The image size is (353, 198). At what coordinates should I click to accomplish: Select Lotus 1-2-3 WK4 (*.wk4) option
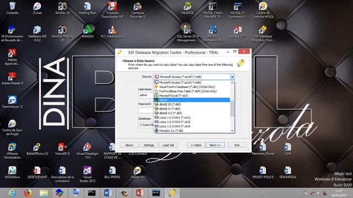(192, 126)
